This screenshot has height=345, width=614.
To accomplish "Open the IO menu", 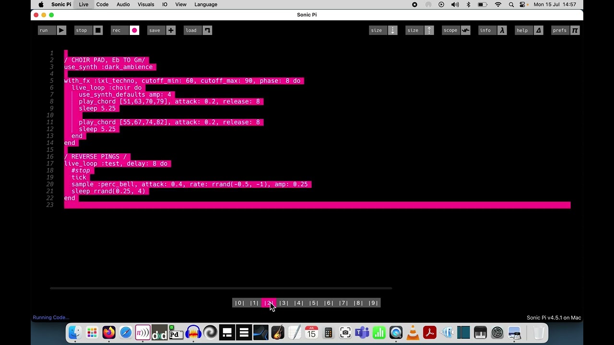I will 165,4.
